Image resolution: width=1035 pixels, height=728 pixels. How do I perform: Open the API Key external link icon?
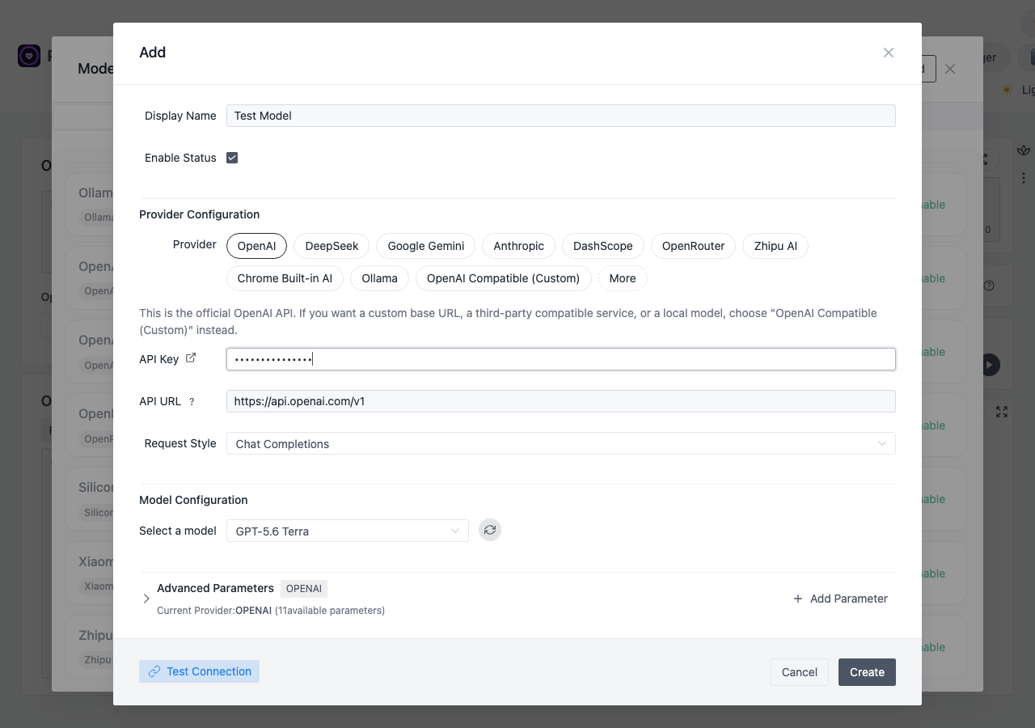coord(191,358)
